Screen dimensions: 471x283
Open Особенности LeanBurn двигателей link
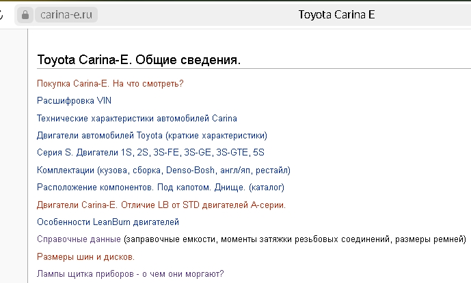[108, 222]
